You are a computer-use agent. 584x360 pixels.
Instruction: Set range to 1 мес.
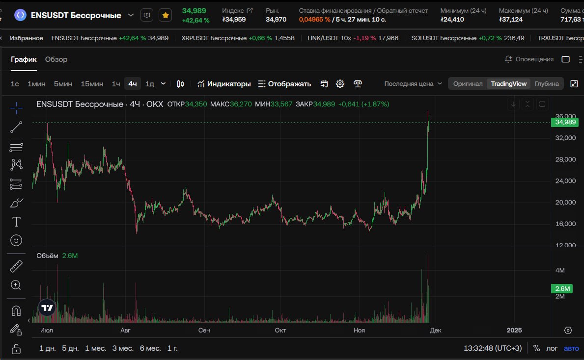click(x=95, y=348)
